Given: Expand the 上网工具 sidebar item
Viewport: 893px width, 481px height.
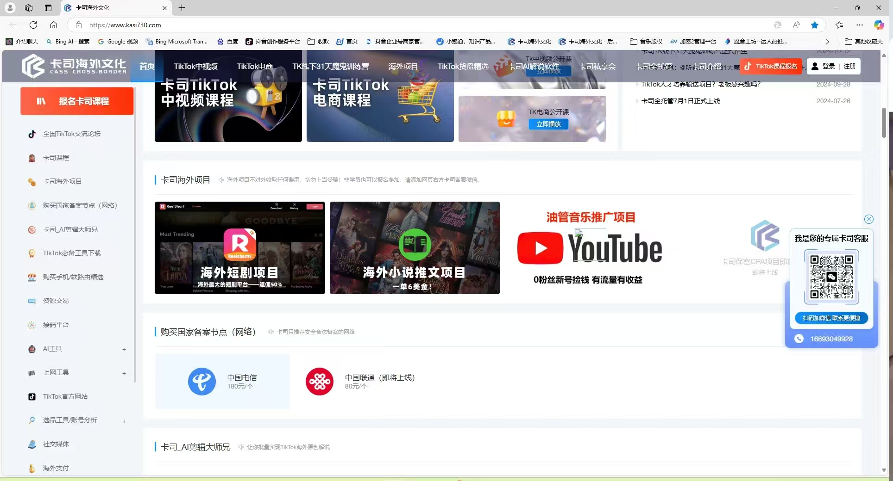Looking at the screenshot, I should [124, 373].
